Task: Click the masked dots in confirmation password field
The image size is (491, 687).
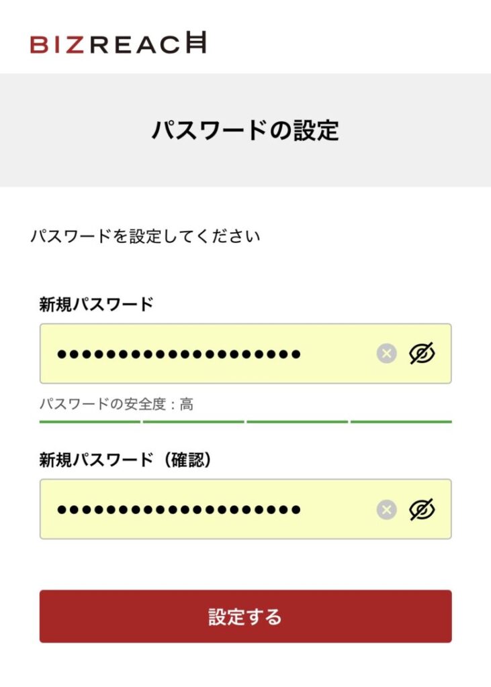Action: (179, 509)
